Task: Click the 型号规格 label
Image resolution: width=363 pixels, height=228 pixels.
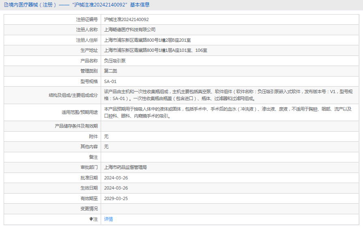Action: point(89,81)
